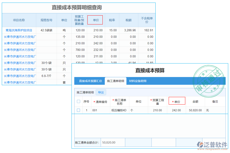This screenshot has height=153, width=230.
Task: Click the red-highlighted 单价 header in query table
Action: [x=95, y=20]
